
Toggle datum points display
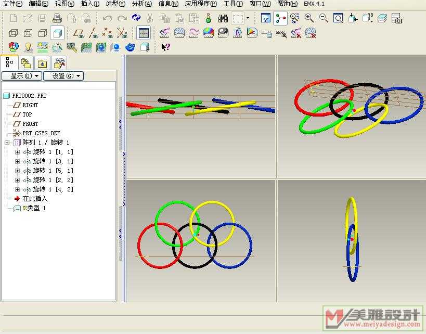click(x=108, y=33)
